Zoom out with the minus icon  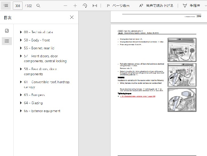pyautogui.click(x=65, y=6)
